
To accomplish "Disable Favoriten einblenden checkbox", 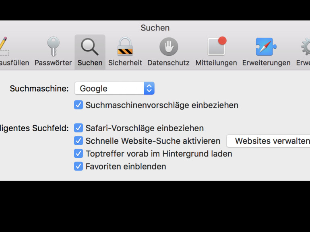I will [x=79, y=166].
